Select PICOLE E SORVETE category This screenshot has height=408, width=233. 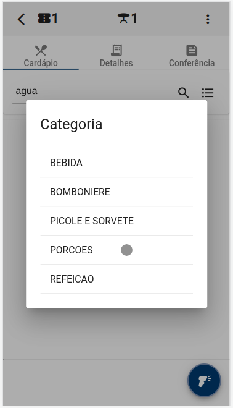(x=116, y=221)
